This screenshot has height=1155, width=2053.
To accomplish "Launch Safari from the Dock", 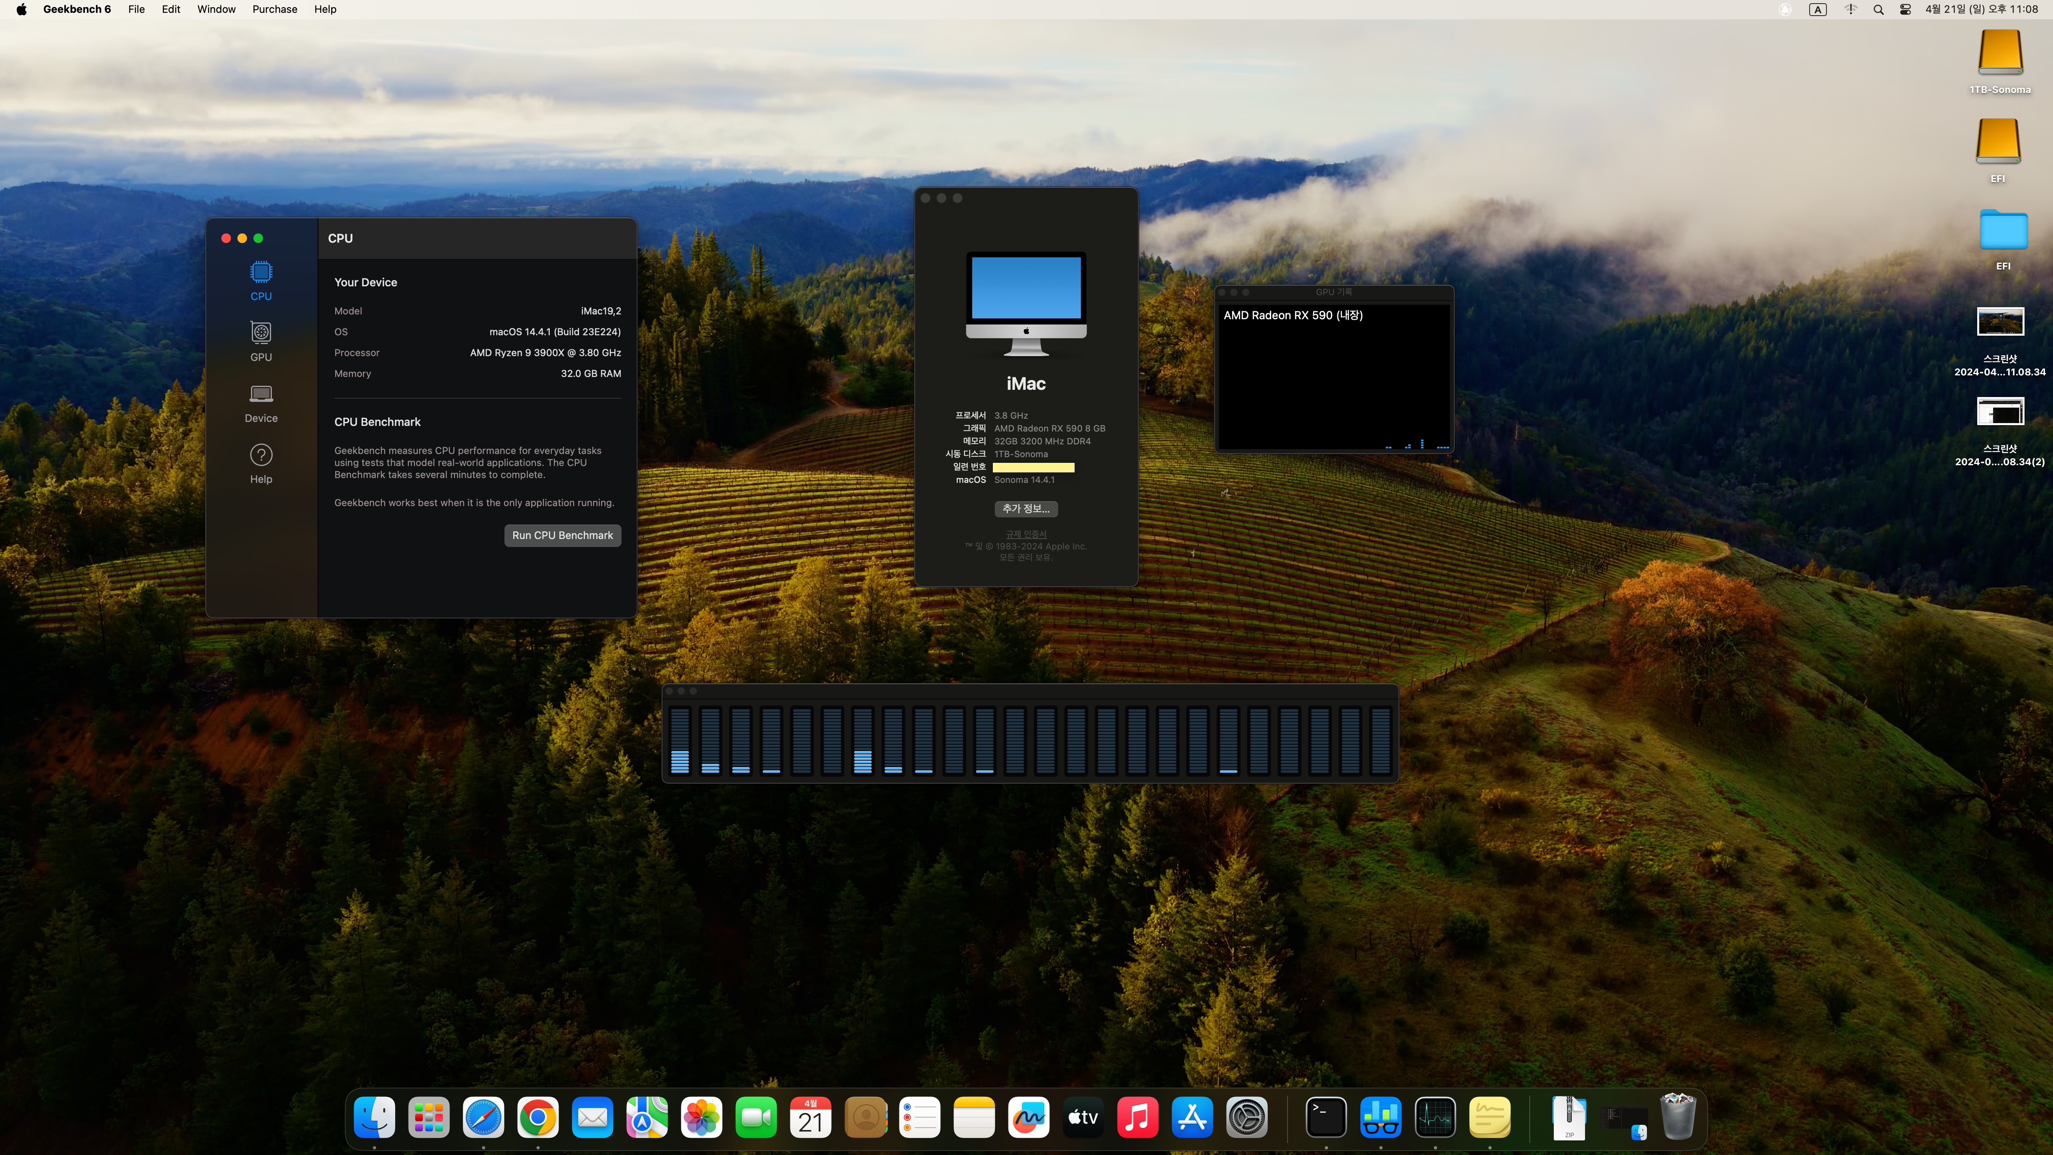I will [x=483, y=1117].
